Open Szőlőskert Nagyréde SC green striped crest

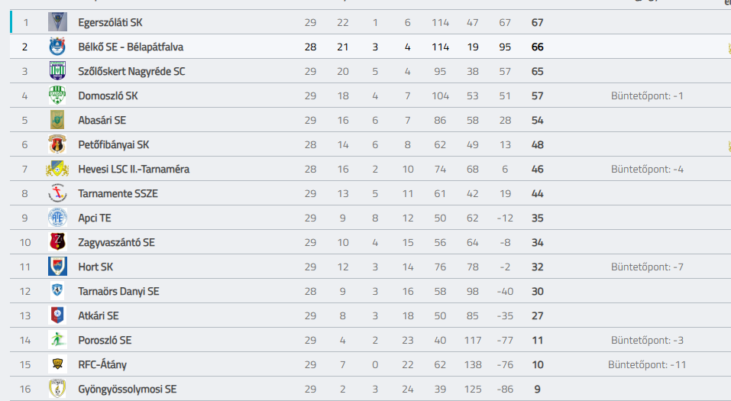57,71
